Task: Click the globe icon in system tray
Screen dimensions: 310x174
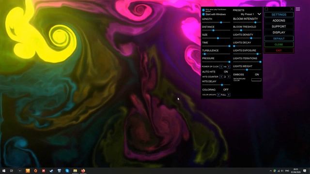Action: 275,171
